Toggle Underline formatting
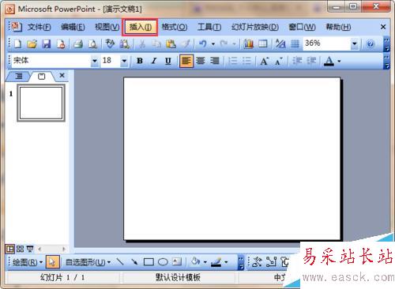This screenshot has height=289, width=395. (x=168, y=61)
